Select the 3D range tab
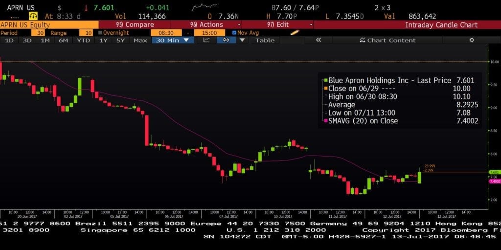This screenshot has height=250, width=501. 27,40
